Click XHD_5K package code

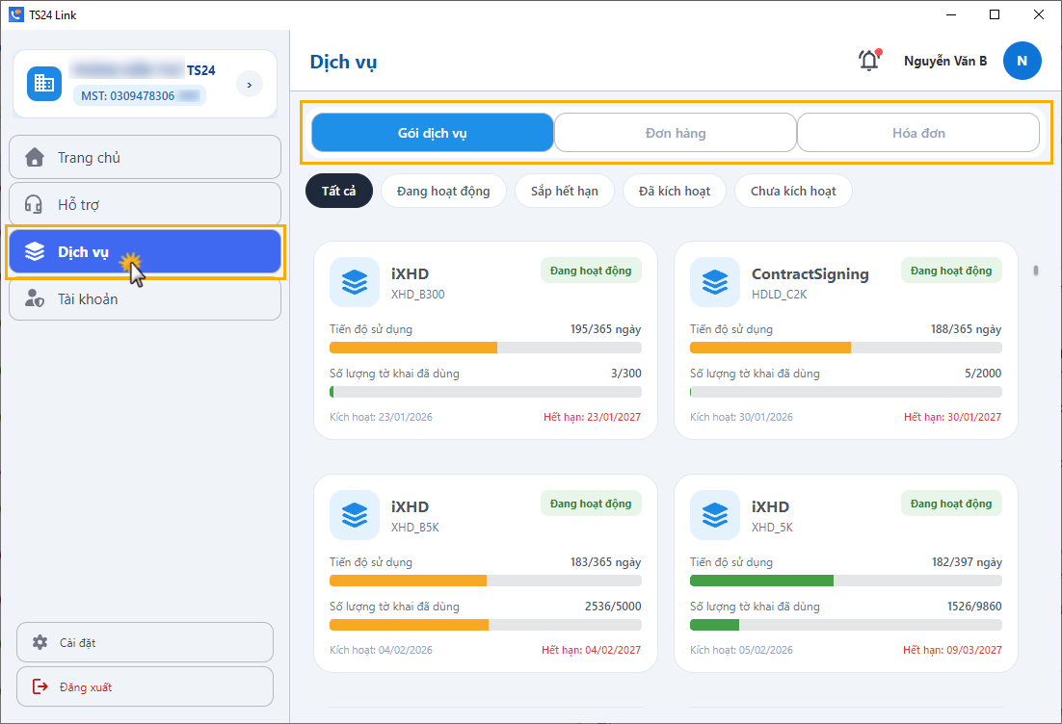pos(772,527)
